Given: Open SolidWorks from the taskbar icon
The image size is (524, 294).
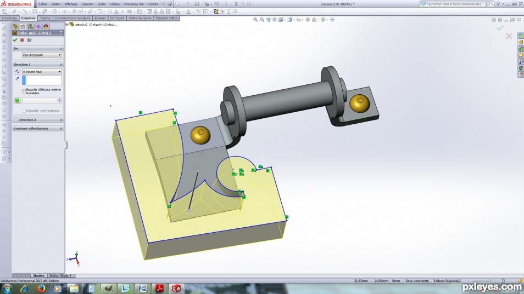Looking at the screenshot, I should tap(176, 289).
